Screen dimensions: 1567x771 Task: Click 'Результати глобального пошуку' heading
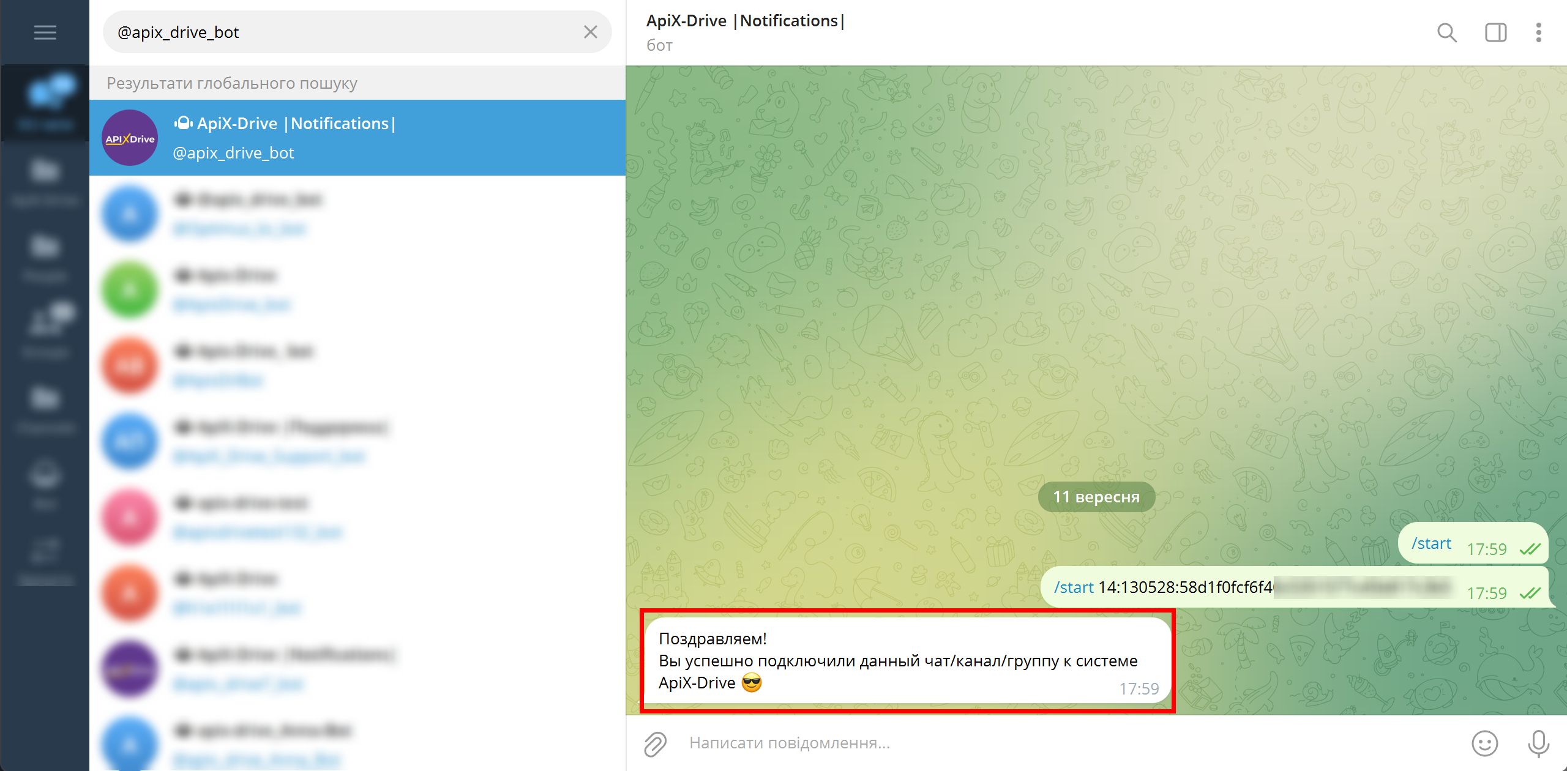pyautogui.click(x=232, y=83)
